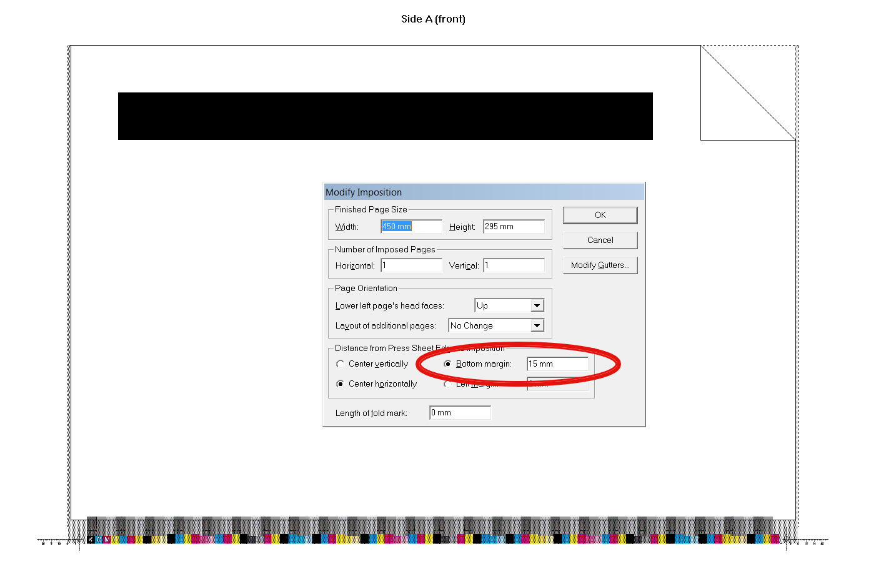The image size is (881, 579).
Task: Click the Height field showing 295 mm
Action: click(514, 226)
